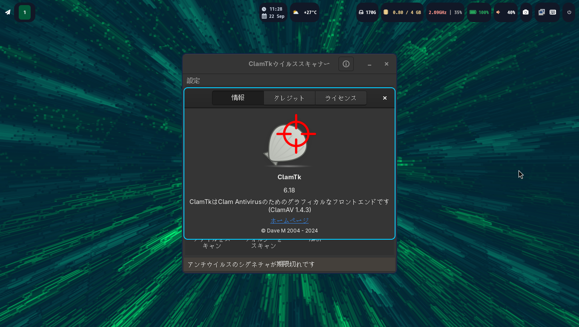Click the 40% volume value

pyautogui.click(x=511, y=12)
